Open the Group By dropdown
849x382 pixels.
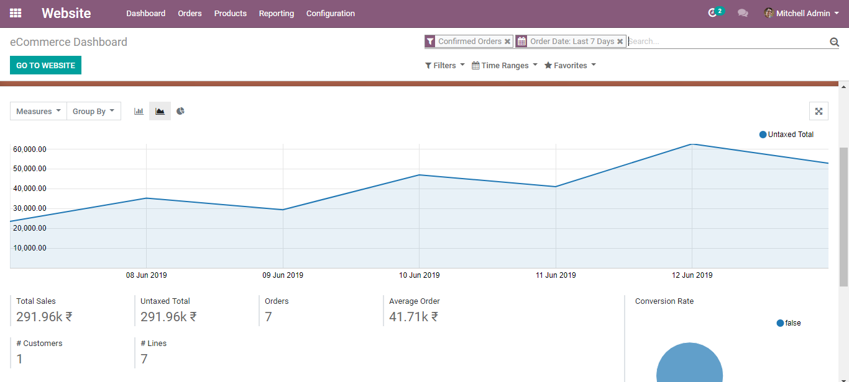click(x=94, y=111)
